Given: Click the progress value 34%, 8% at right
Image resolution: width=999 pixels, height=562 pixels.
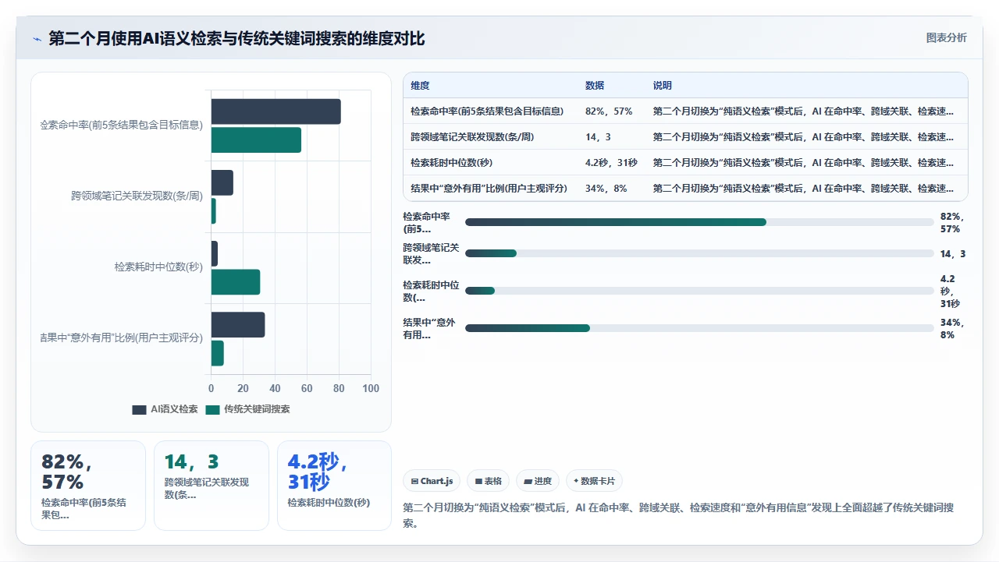Looking at the screenshot, I should [x=952, y=329].
